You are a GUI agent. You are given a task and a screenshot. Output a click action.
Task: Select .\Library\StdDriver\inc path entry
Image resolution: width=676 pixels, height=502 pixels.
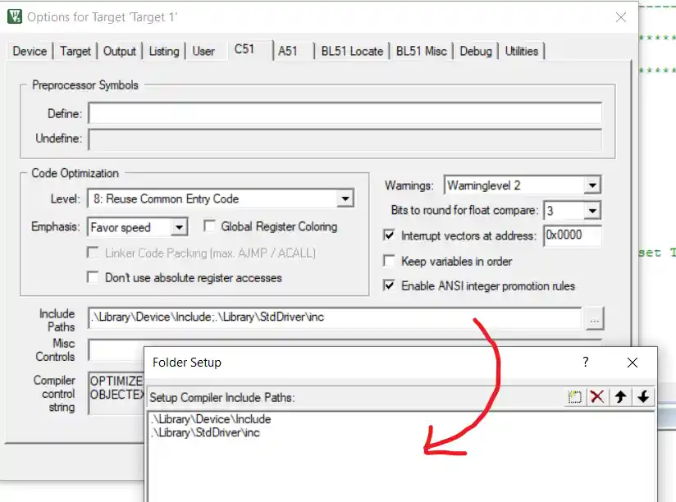[206, 432]
